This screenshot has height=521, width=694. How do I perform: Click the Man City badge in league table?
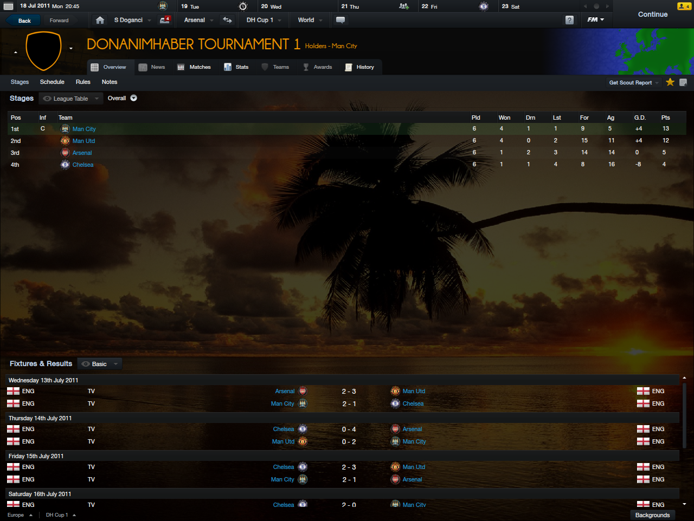pos(65,129)
